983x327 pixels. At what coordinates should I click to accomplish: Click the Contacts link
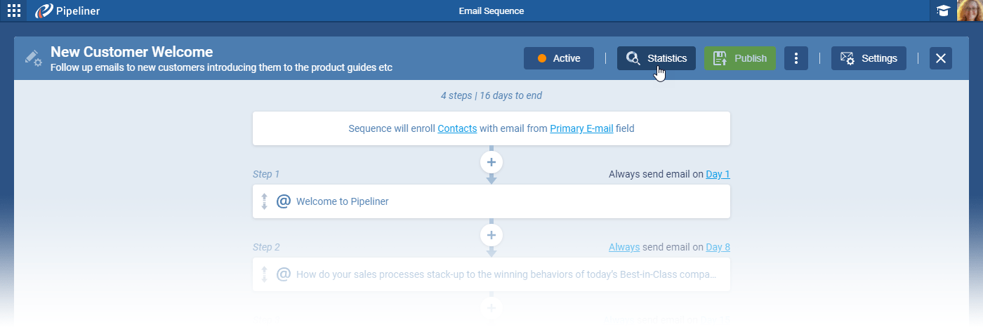pos(457,128)
